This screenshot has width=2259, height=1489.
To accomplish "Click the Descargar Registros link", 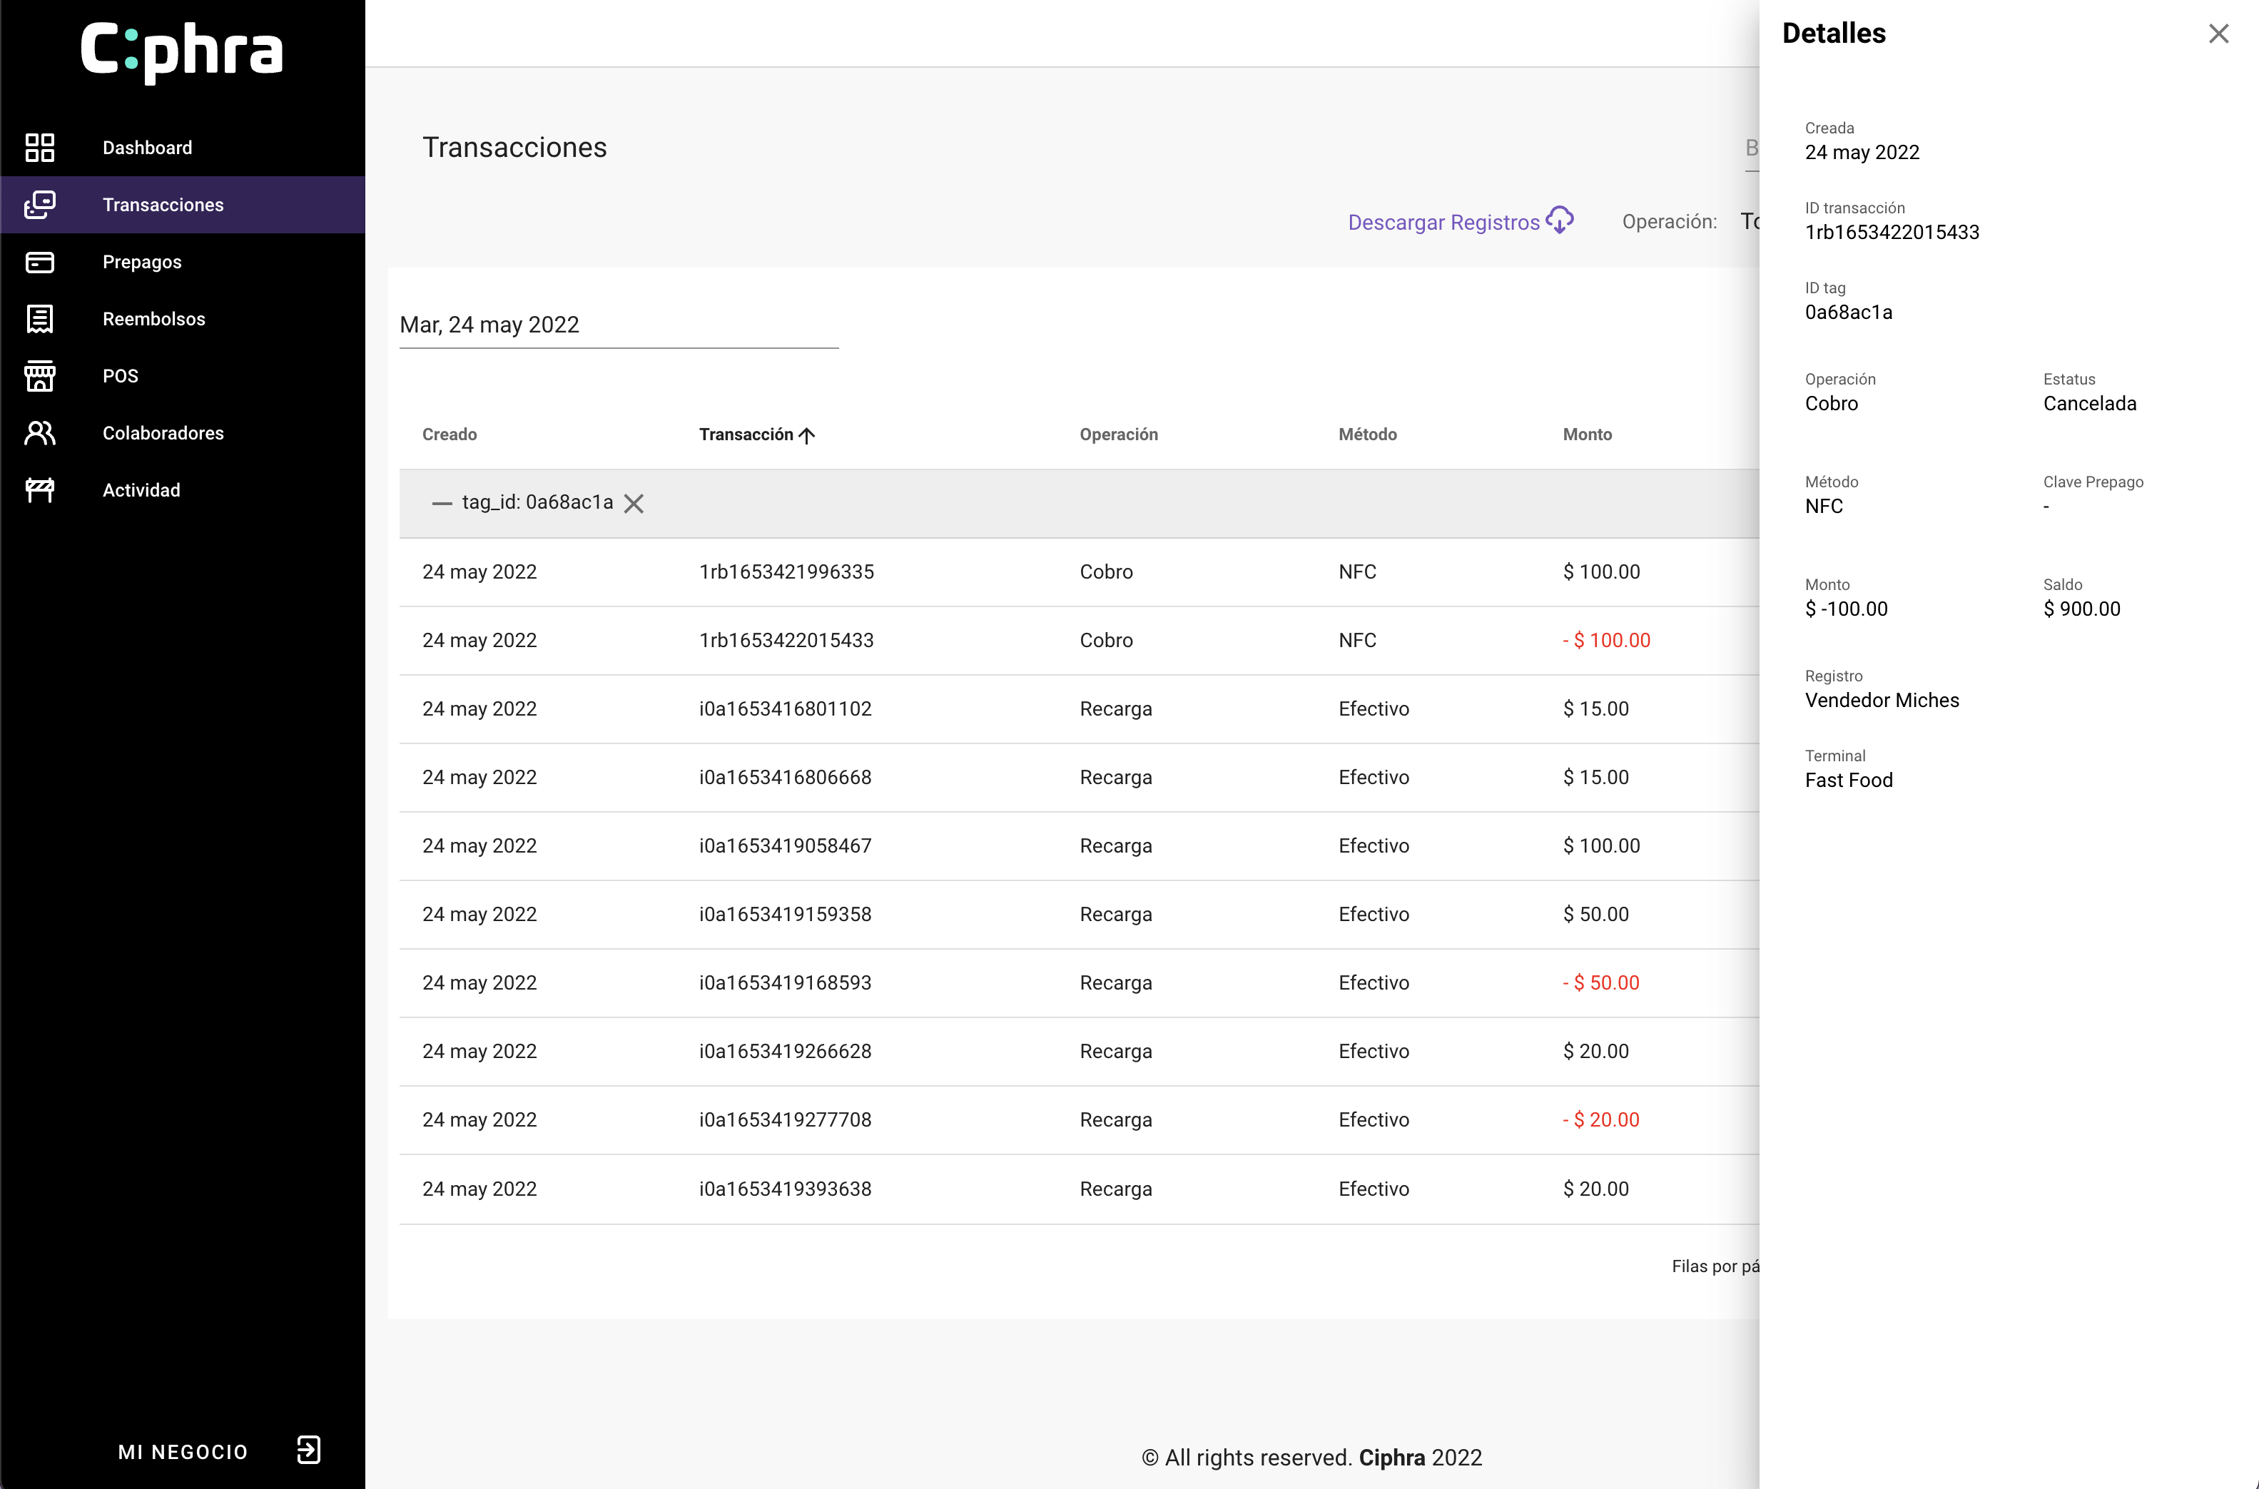I will 1443,222.
